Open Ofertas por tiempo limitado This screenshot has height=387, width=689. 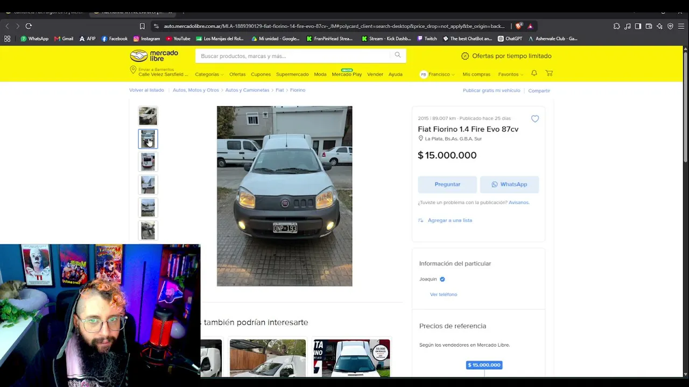pyautogui.click(x=507, y=56)
